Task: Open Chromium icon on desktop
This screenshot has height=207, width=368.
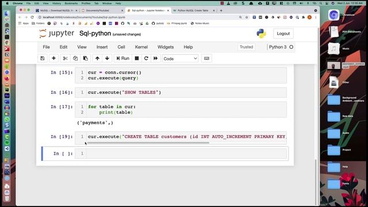Action: click(333, 15)
